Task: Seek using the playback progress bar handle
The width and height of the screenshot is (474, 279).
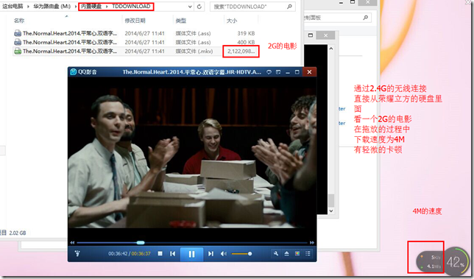Action: pyautogui.click(x=141, y=242)
